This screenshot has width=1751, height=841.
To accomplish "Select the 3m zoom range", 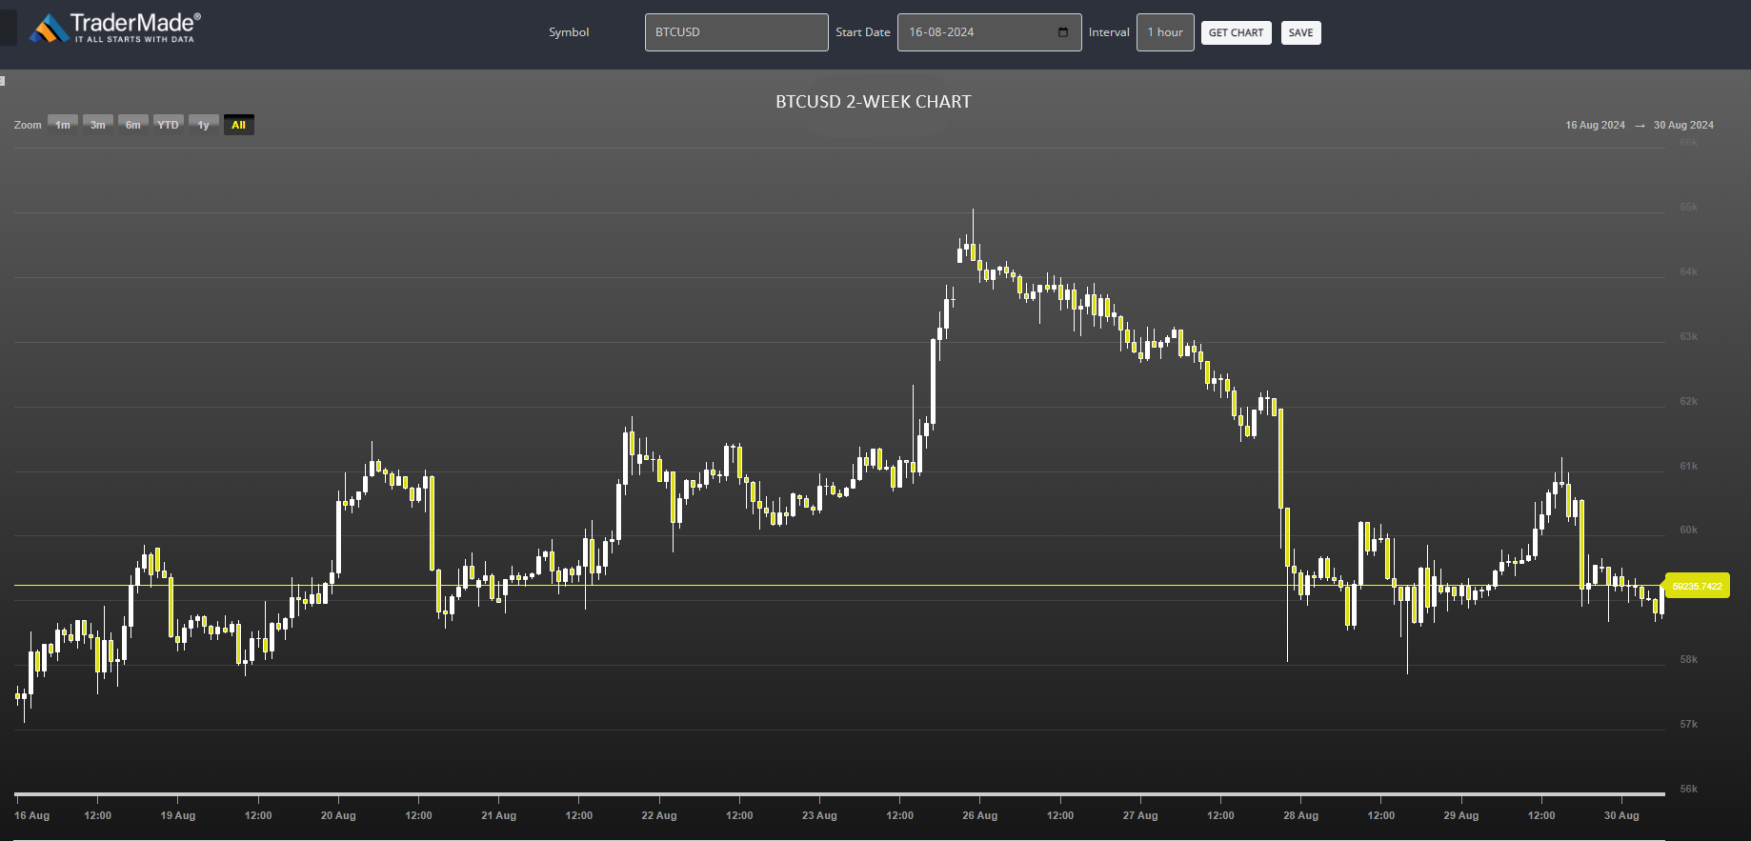I will (98, 125).
